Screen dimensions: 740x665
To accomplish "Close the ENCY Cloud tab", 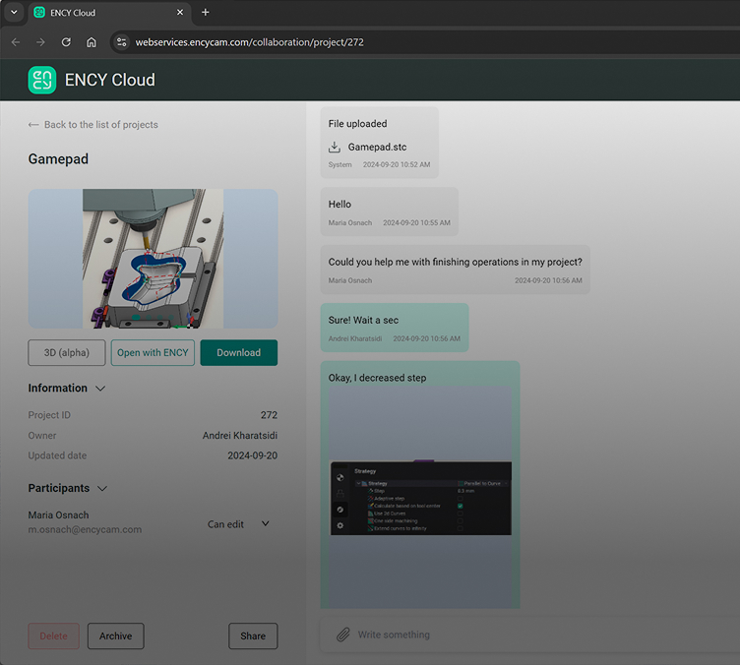I will pyautogui.click(x=180, y=12).
